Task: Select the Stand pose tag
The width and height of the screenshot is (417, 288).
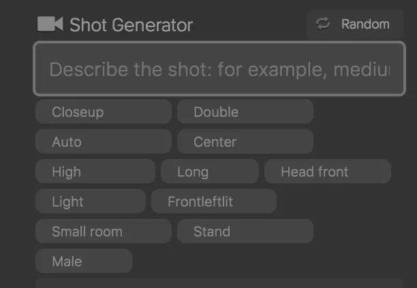Action: pos(245,232)
